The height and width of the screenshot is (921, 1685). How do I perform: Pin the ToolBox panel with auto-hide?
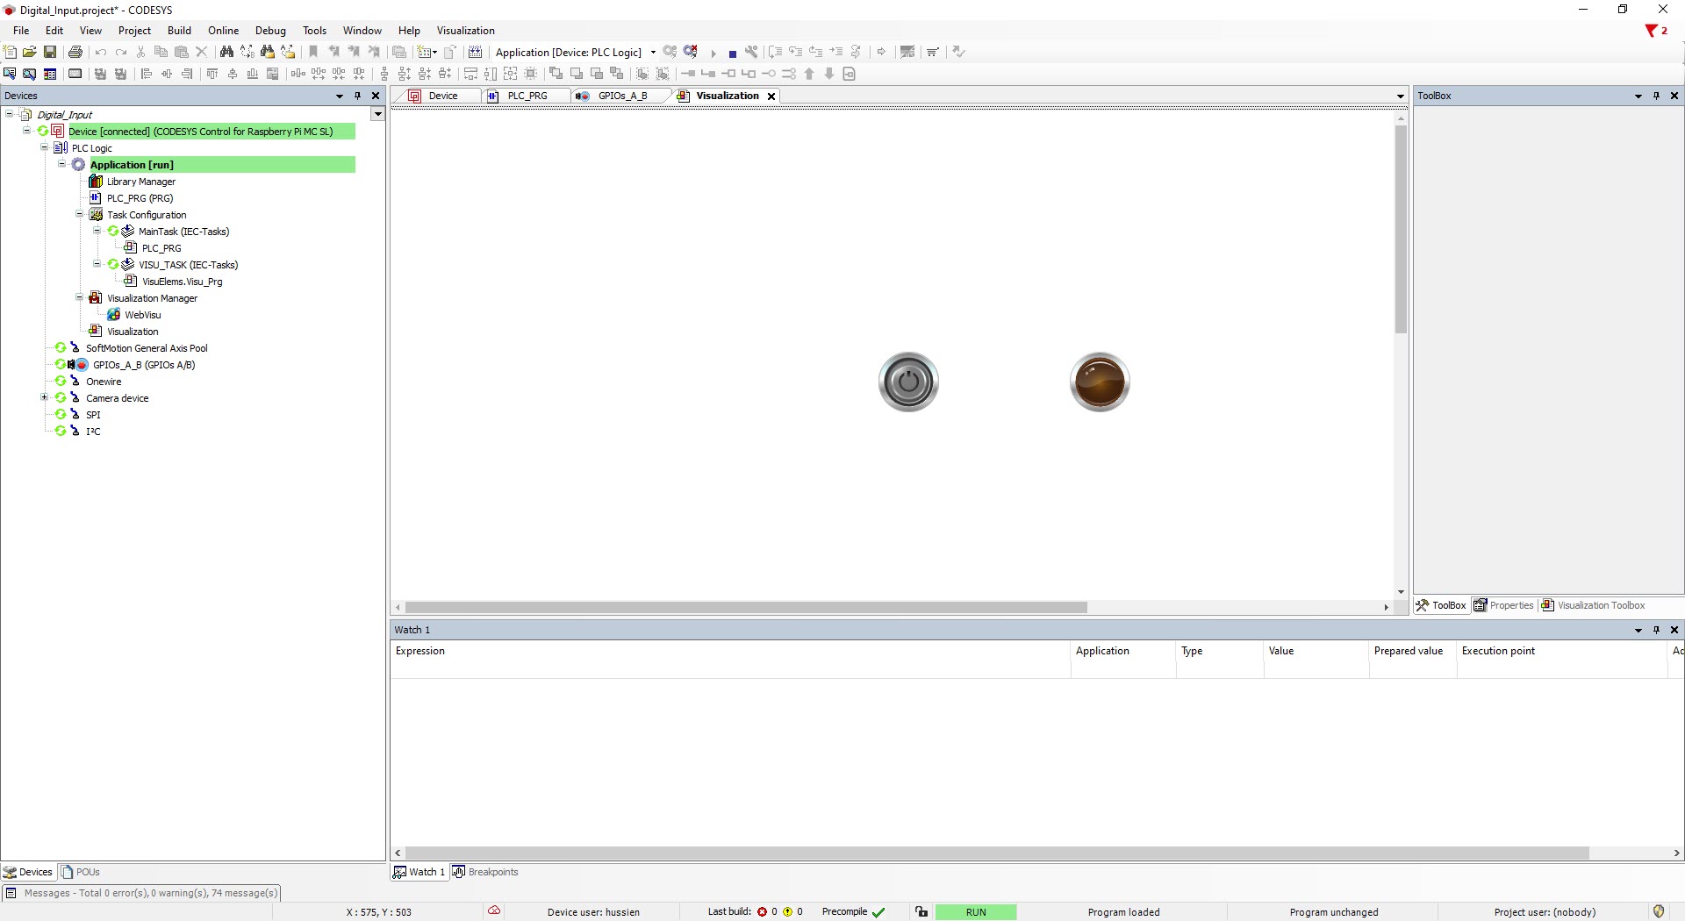click(x=1656, y=96)
